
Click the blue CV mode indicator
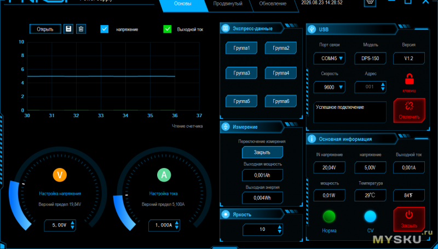(x=371, y=216)
